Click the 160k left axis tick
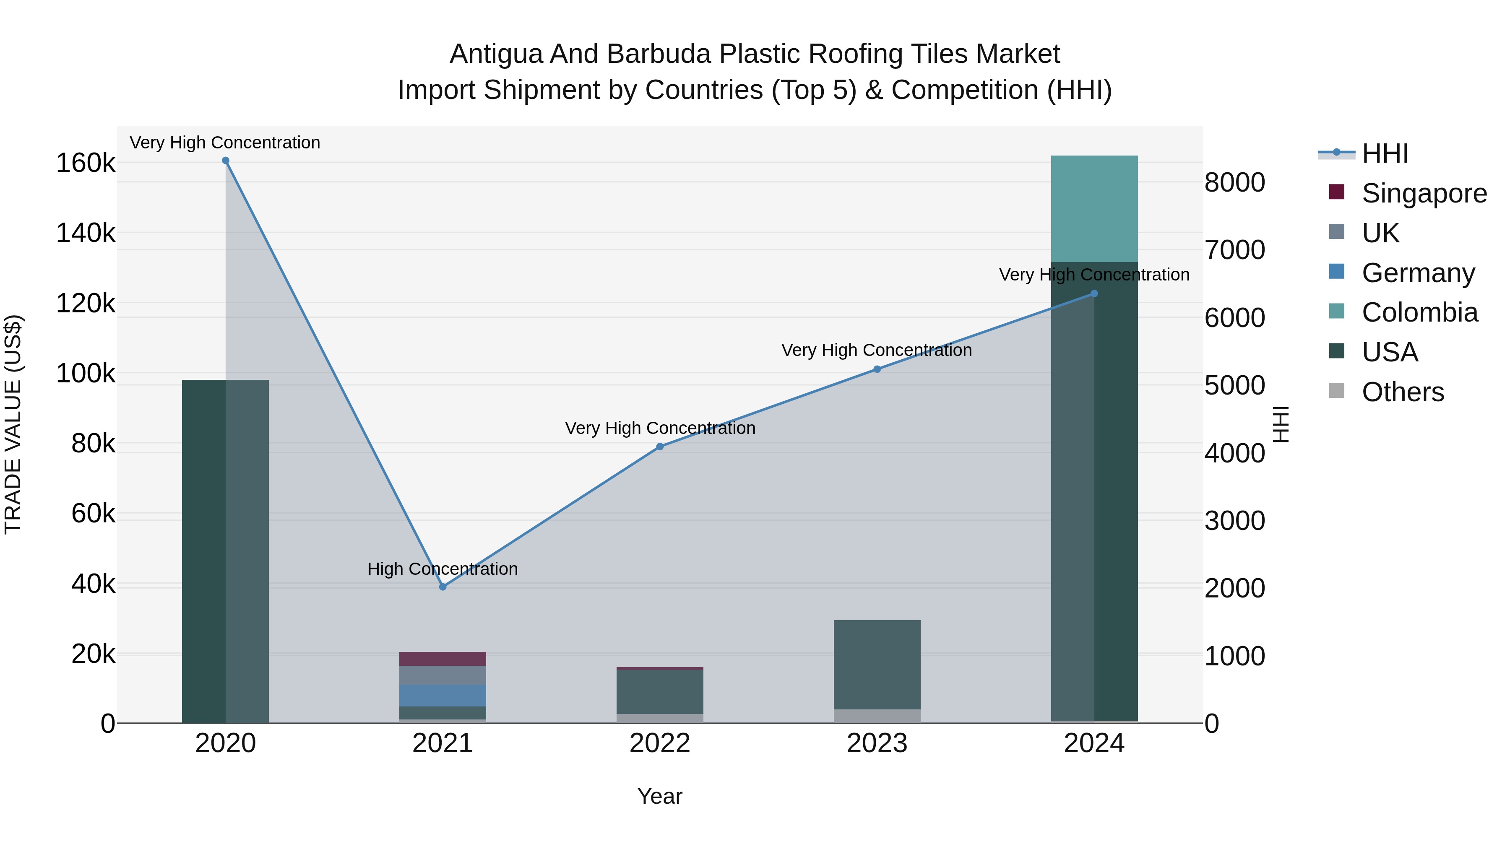This screenshot has width=1510, height=849. pyautogui.click(x=86, y=163)
